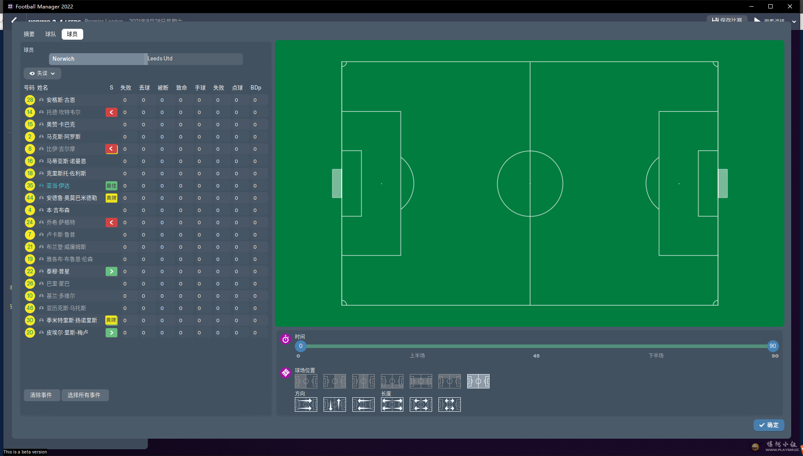Click the pencil edit icon at top left
This screenshot has width=803, height=456.
(x=14, y=20)
